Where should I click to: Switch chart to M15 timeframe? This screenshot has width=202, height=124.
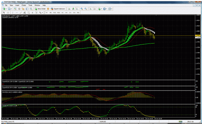tap(55, 13)
